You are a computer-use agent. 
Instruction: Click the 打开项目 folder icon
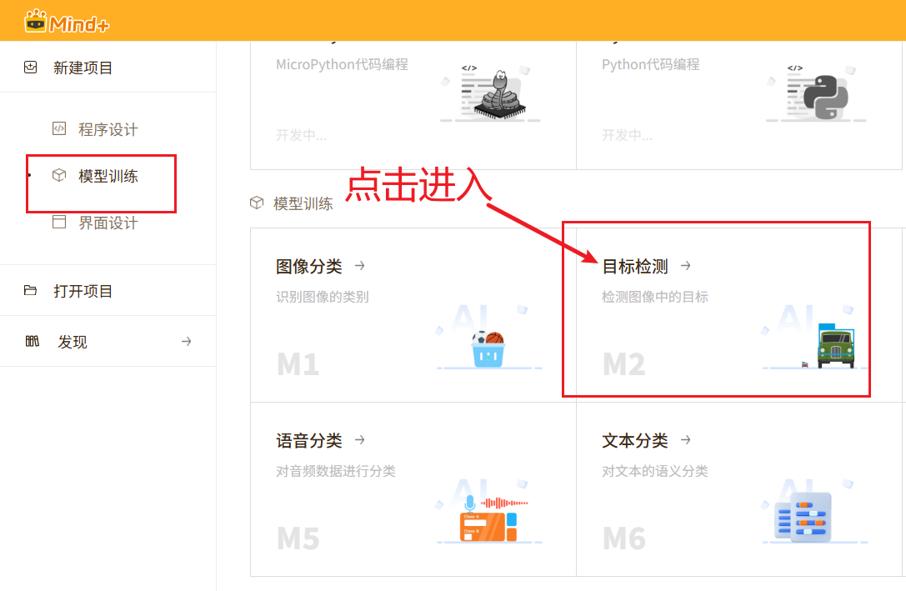pos(31,291)
